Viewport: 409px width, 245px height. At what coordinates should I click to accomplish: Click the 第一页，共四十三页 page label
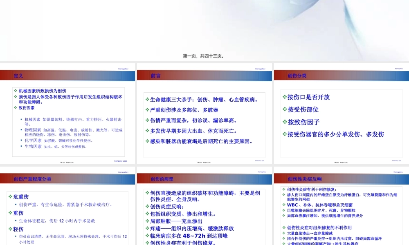(203, 56)
